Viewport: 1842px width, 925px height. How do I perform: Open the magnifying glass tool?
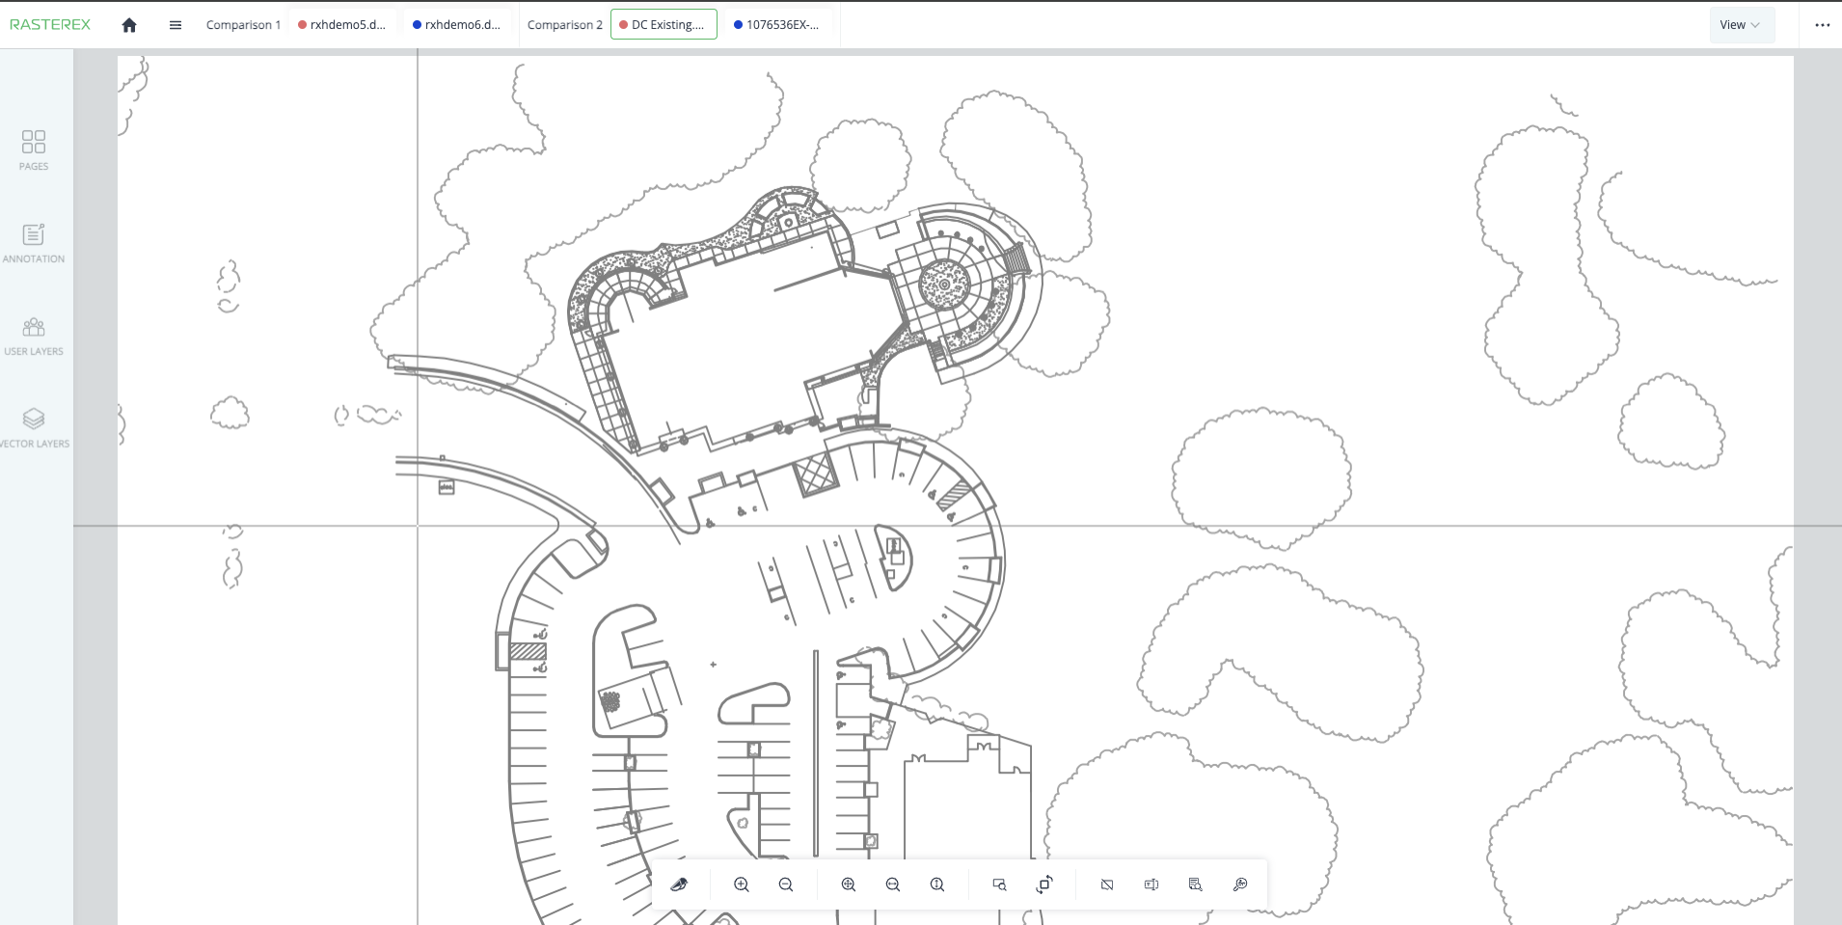[x=1240, y=884]
